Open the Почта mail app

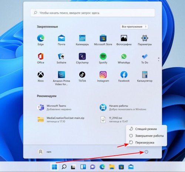61,40
